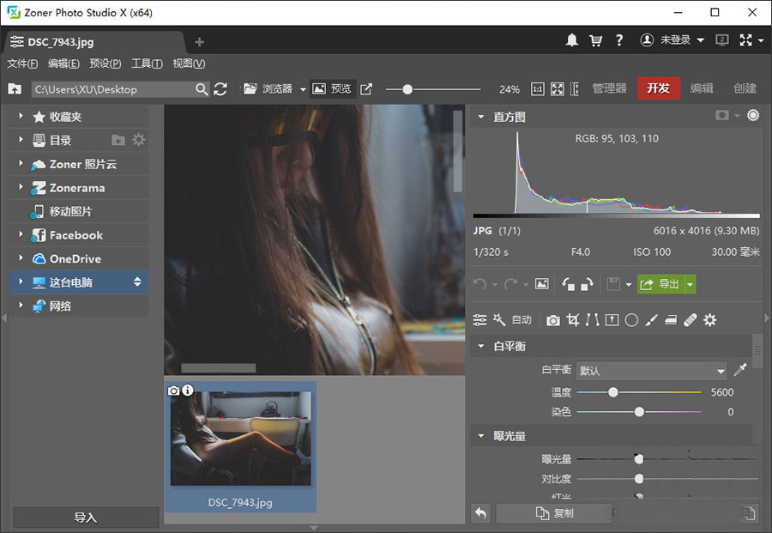Click the zoom level slider
772x533 pixels.
click(433, 89)
